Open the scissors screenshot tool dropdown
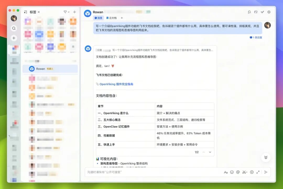Image resolution: width=283 pixels, height=189 pixels. 245,172
